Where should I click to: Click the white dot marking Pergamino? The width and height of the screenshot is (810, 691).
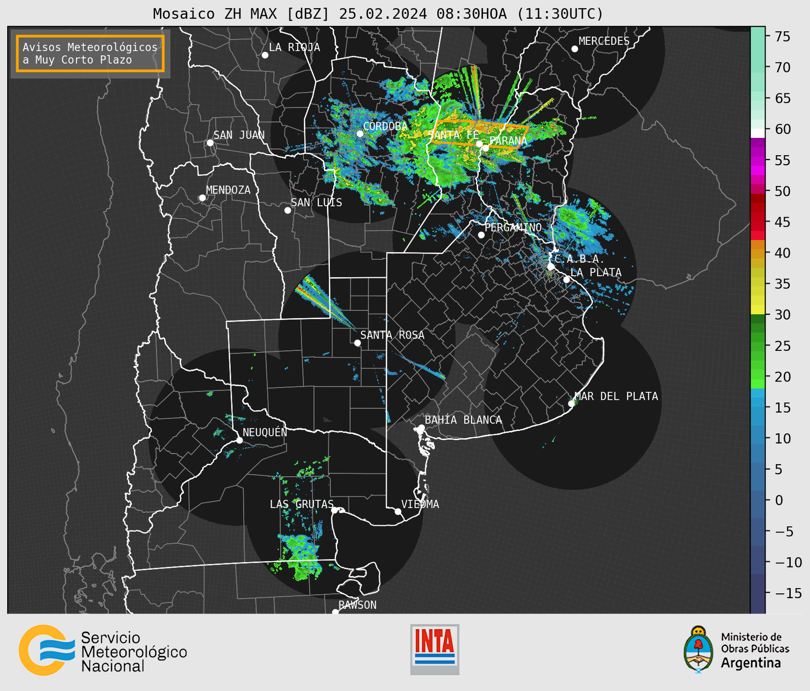[x=481, y=235]
